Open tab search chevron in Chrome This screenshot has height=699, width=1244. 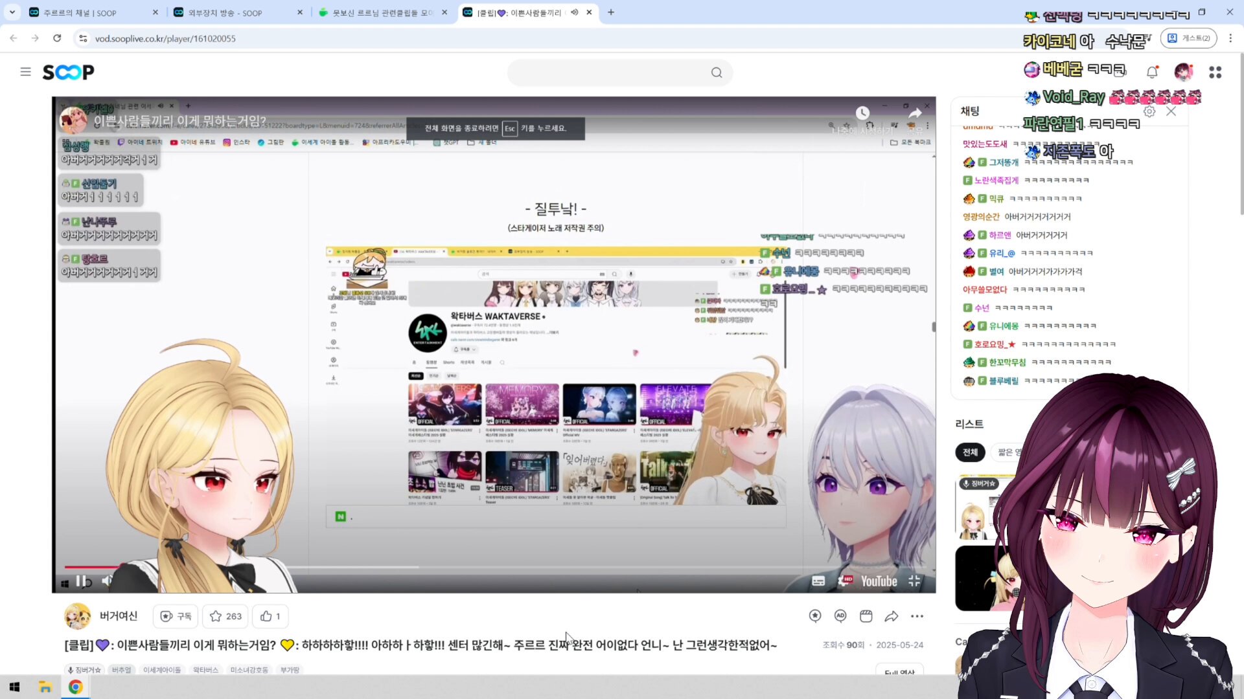pyautogui.click(x=12, y=12)
